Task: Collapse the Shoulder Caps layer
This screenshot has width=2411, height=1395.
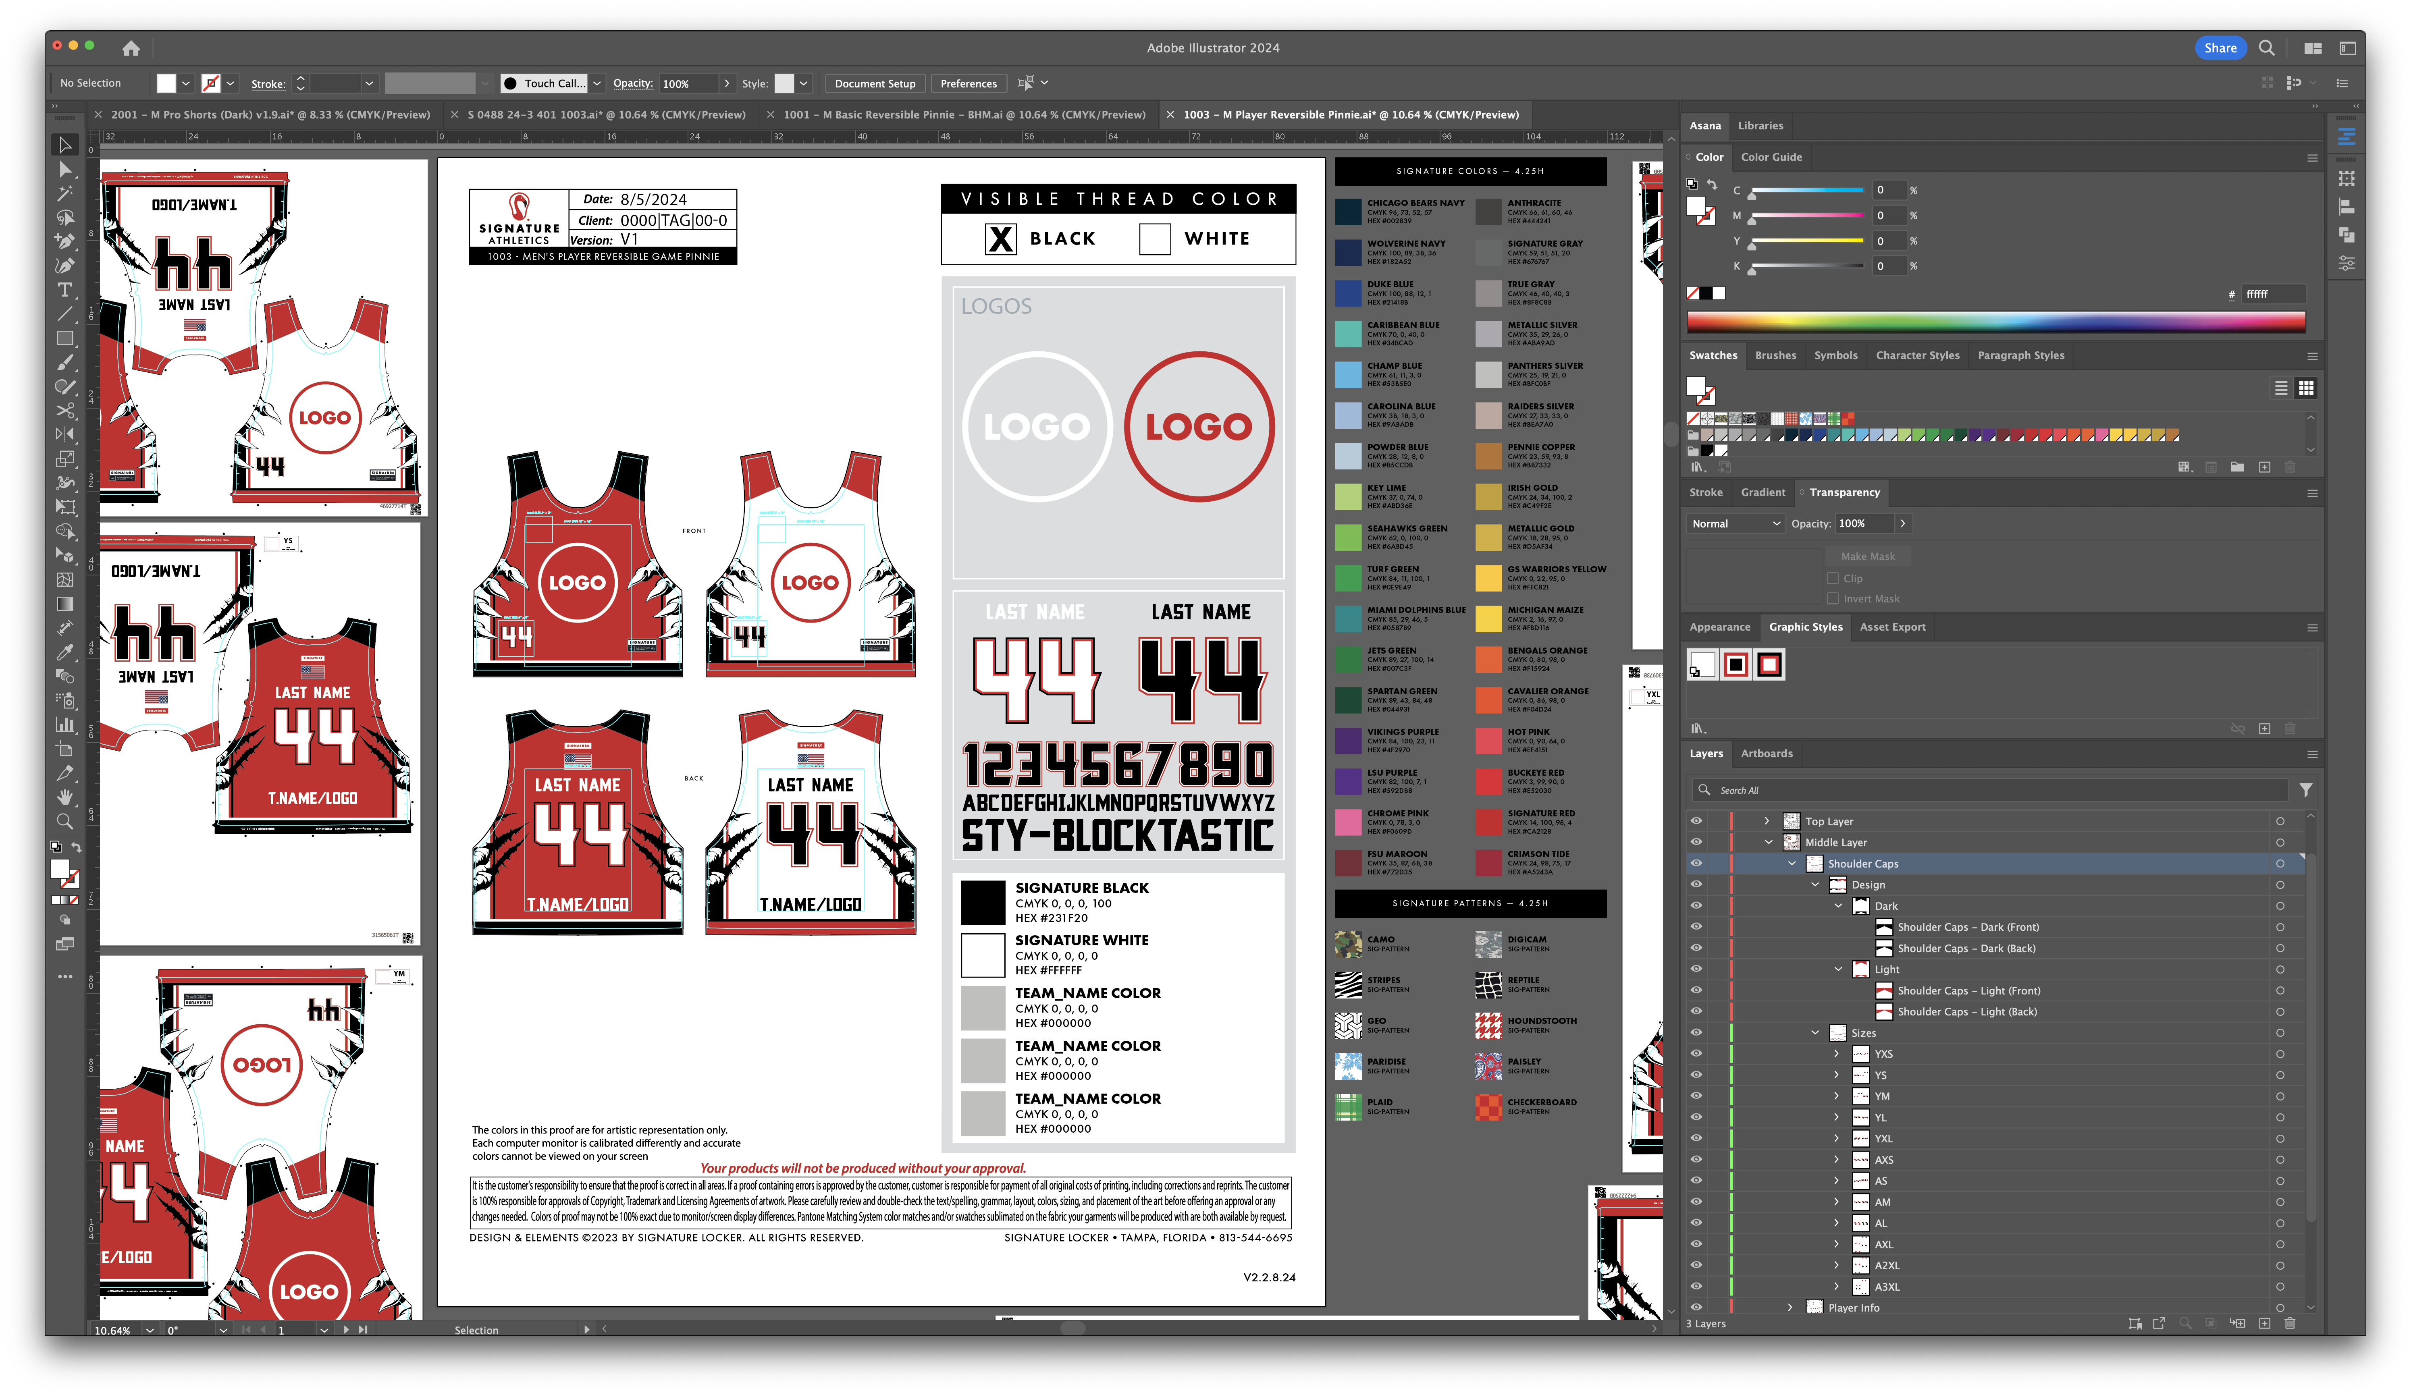Action: 1791,863
